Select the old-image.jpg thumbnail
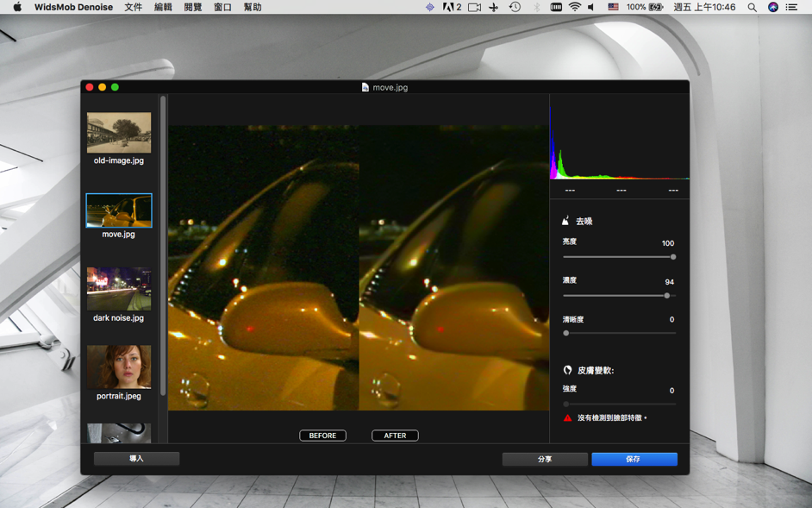812x508 pixels. [x=119, y=133]
